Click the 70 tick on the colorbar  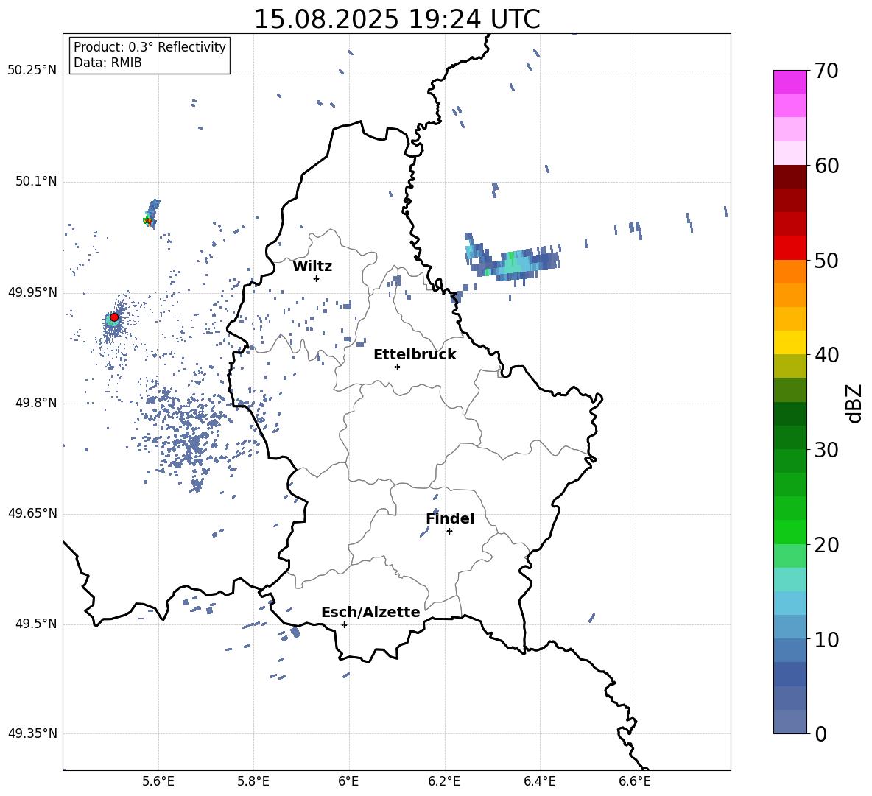pos(826,71)
